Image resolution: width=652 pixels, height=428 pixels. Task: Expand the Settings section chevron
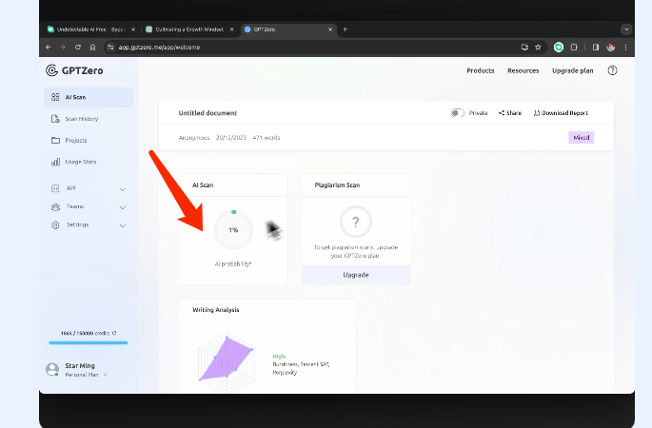coord(123,225)
